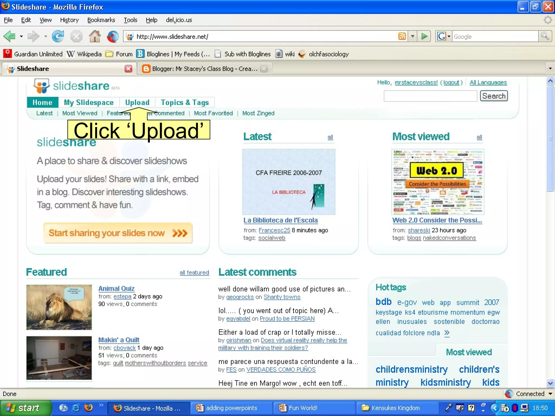Open the Most Viewed sub-navigation link
The image size is (555, 416).
pos(80,113)
